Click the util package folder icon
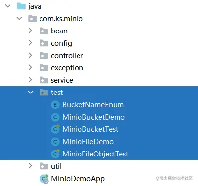198x186 pixels. pyautogui.click(x=44, y=166)
